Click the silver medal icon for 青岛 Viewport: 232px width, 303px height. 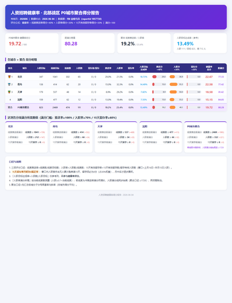[9, 84]
